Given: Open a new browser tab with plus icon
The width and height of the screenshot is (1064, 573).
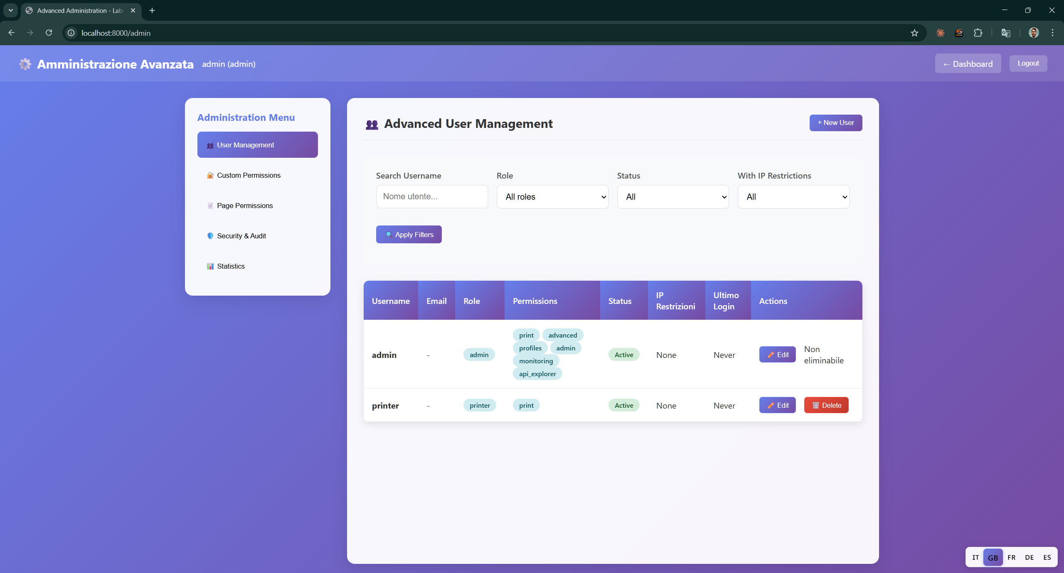Looking at the screenshot, I should tap(152, 10).
